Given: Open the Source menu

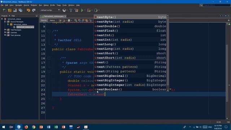Looking at the screenshot, I should [x=26, y=5].
